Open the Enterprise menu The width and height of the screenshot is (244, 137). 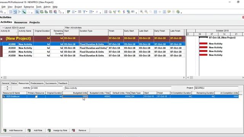pos(29,7)
